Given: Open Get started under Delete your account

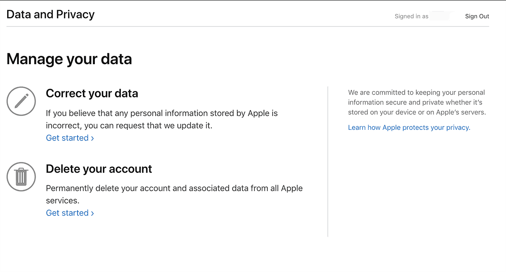Looking at the screenshot, I should click(70, 213).
